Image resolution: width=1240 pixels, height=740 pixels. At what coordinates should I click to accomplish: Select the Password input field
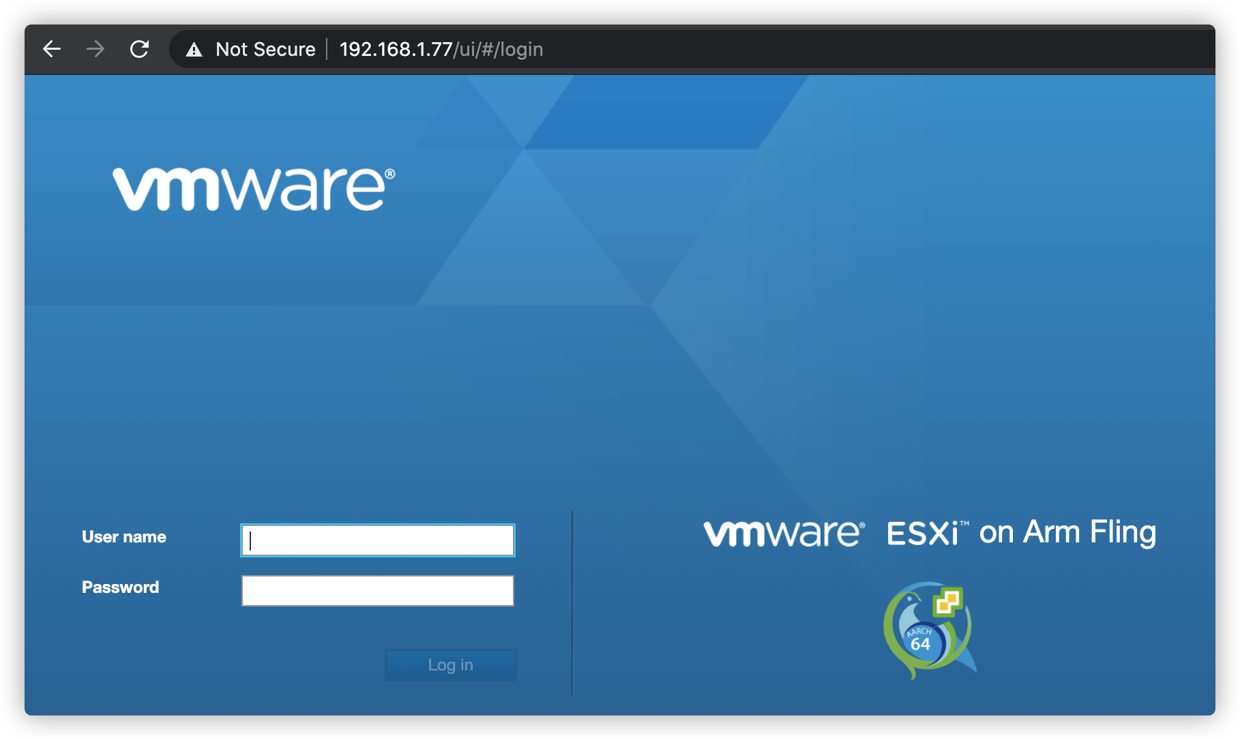click(x=377, y=590)
